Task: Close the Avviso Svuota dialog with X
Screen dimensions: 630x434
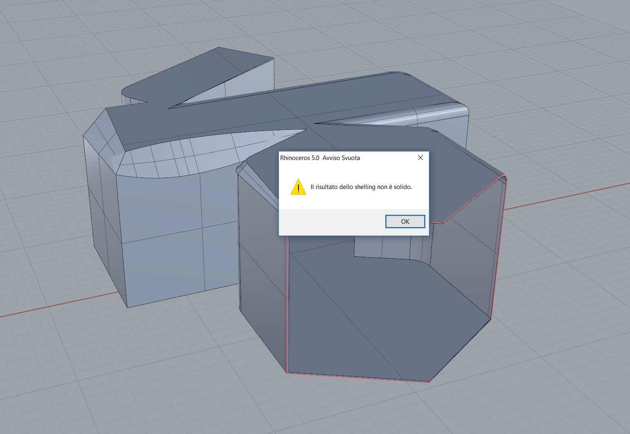Action: [420, 158]
